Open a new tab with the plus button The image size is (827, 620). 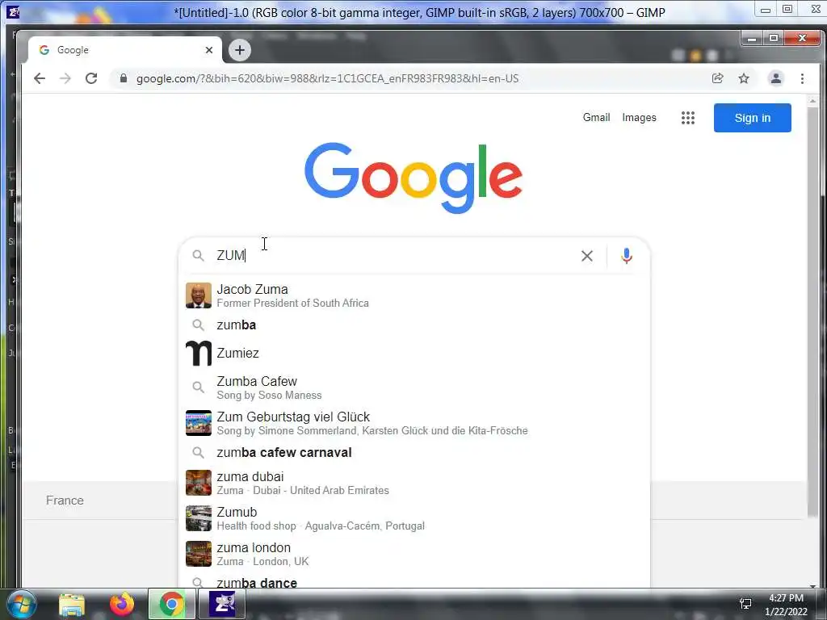click(x=240, y=50)
